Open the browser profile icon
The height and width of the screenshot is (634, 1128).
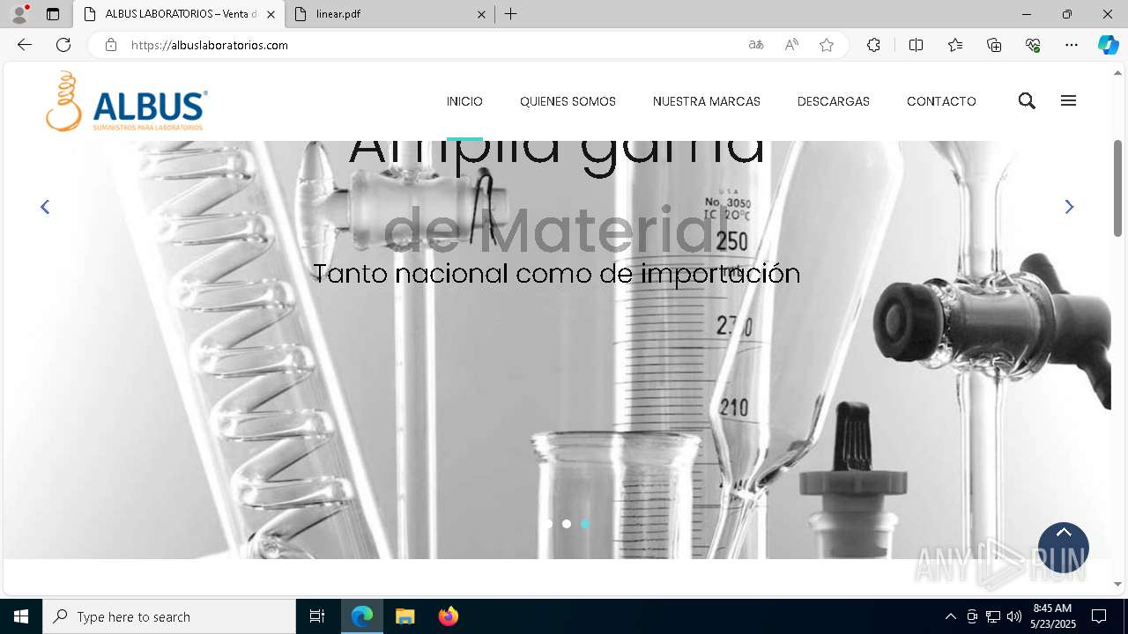click(x=19, y=14)
